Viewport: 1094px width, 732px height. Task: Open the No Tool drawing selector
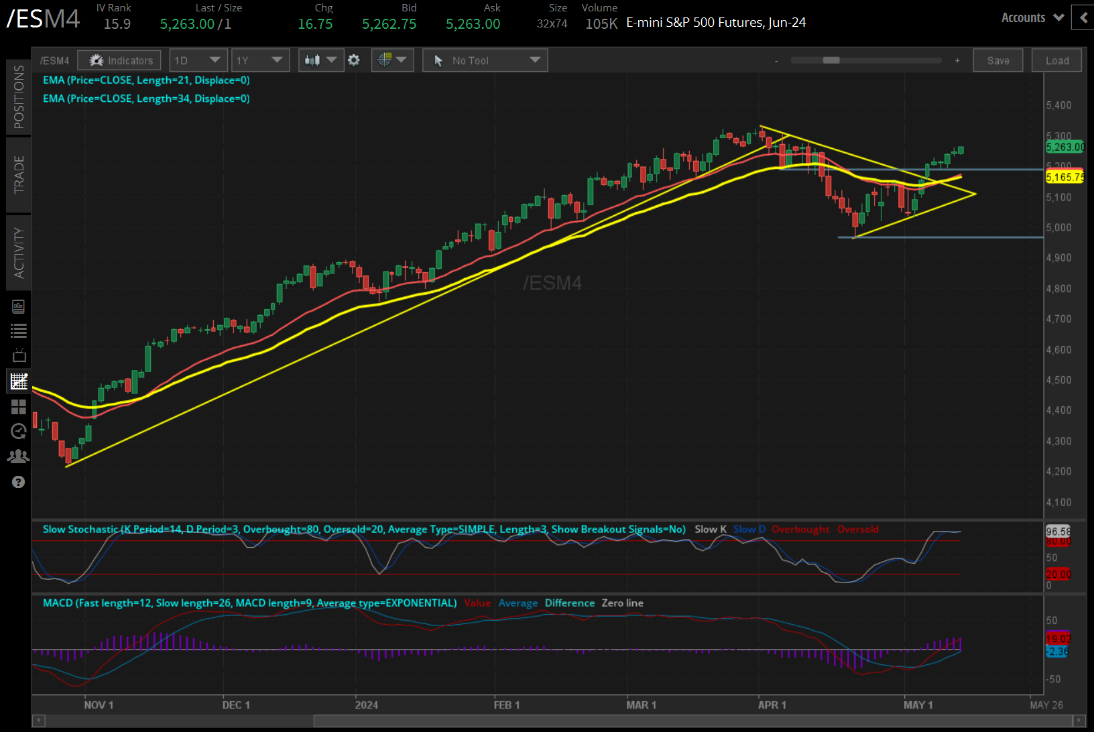point(485,60)
